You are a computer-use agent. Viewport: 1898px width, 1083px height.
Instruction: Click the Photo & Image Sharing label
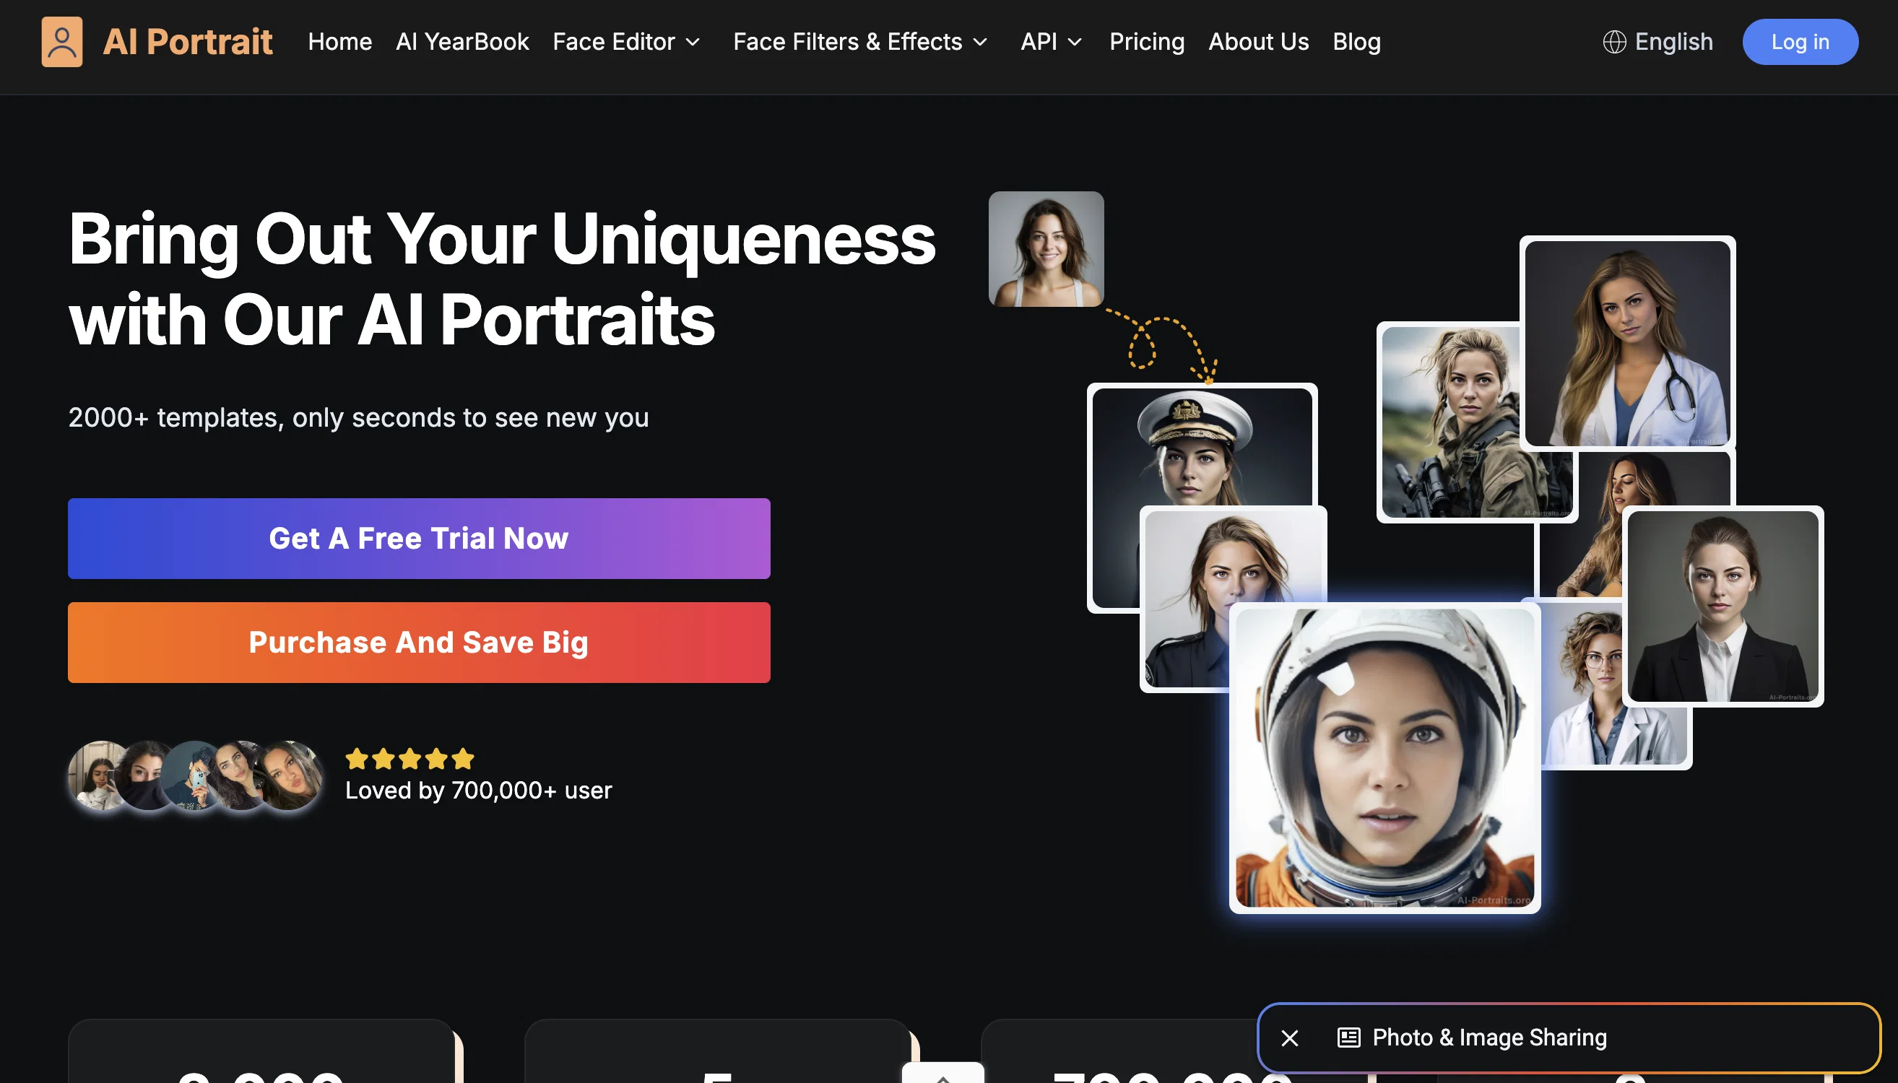pyautogui.click(x=1488, y=1038)
